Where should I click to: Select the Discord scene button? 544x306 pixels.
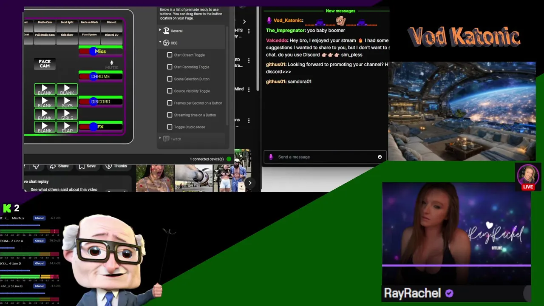111,25
